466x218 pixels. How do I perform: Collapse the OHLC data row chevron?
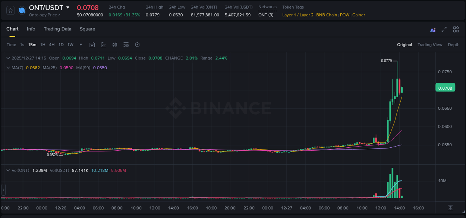(8, 58)
